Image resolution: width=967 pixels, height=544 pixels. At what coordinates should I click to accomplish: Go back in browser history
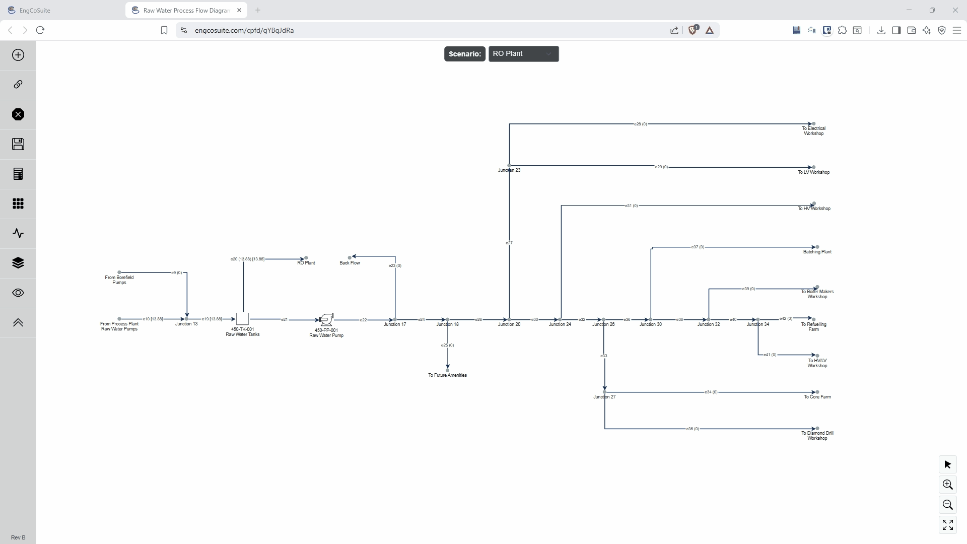click(x=10, y=30)
